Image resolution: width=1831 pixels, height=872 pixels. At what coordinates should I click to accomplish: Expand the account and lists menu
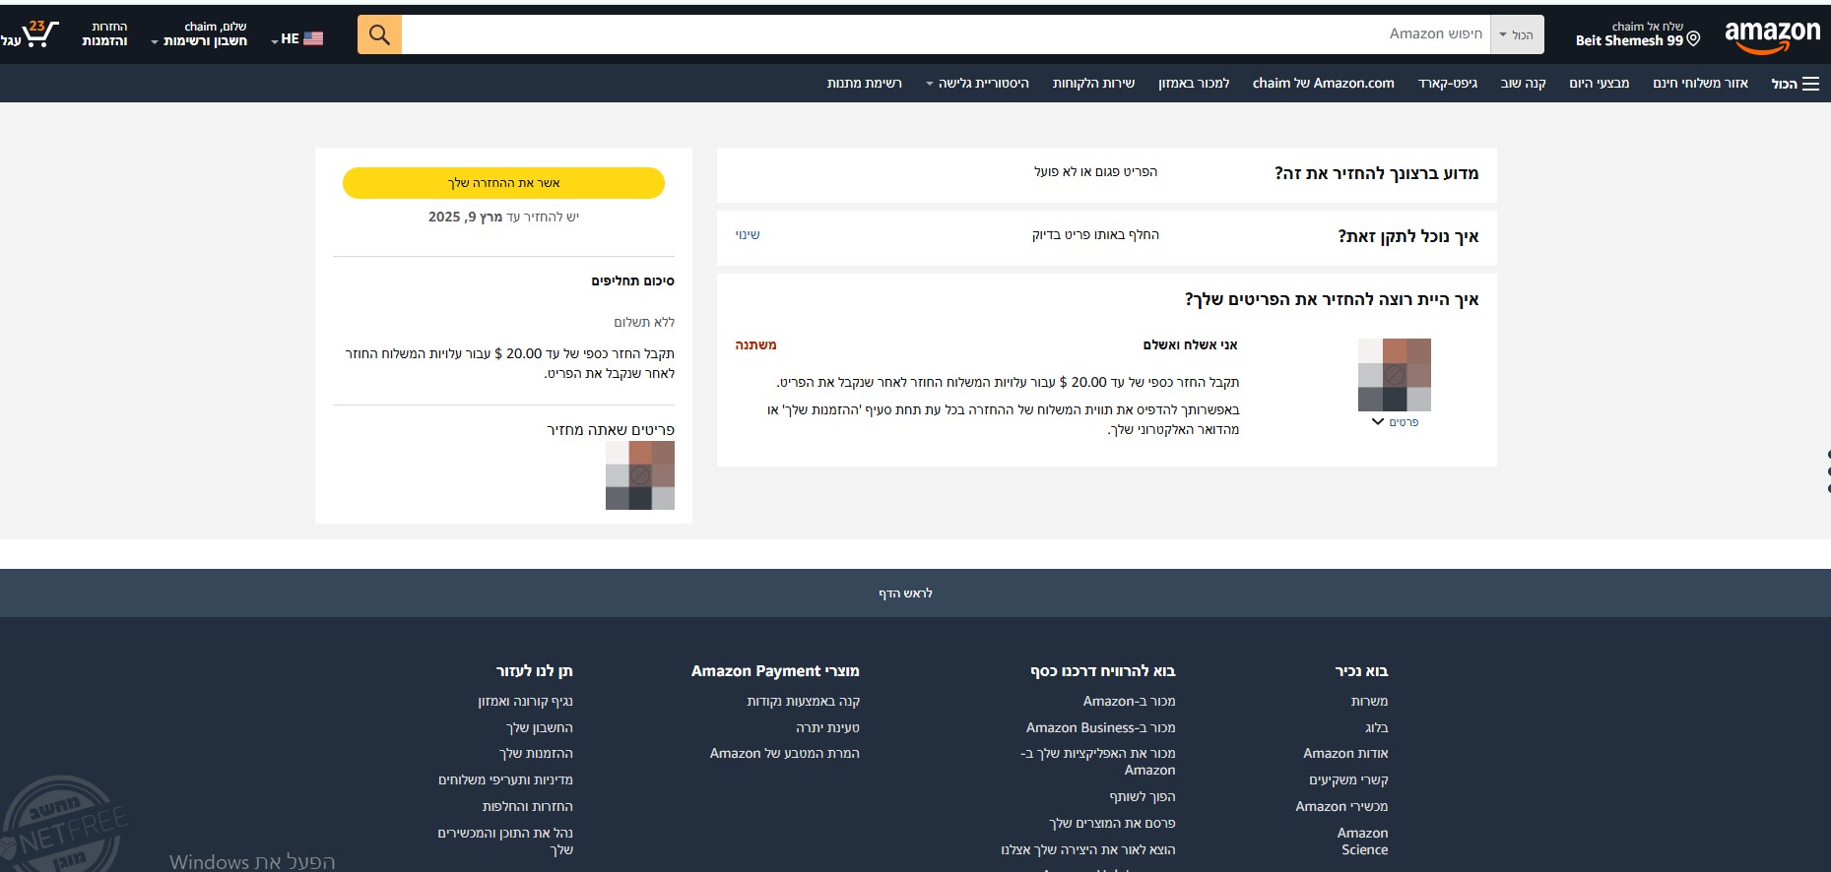[200, 34]
